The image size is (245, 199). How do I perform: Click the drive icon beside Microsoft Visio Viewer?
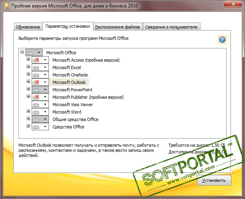coord(36,105)
